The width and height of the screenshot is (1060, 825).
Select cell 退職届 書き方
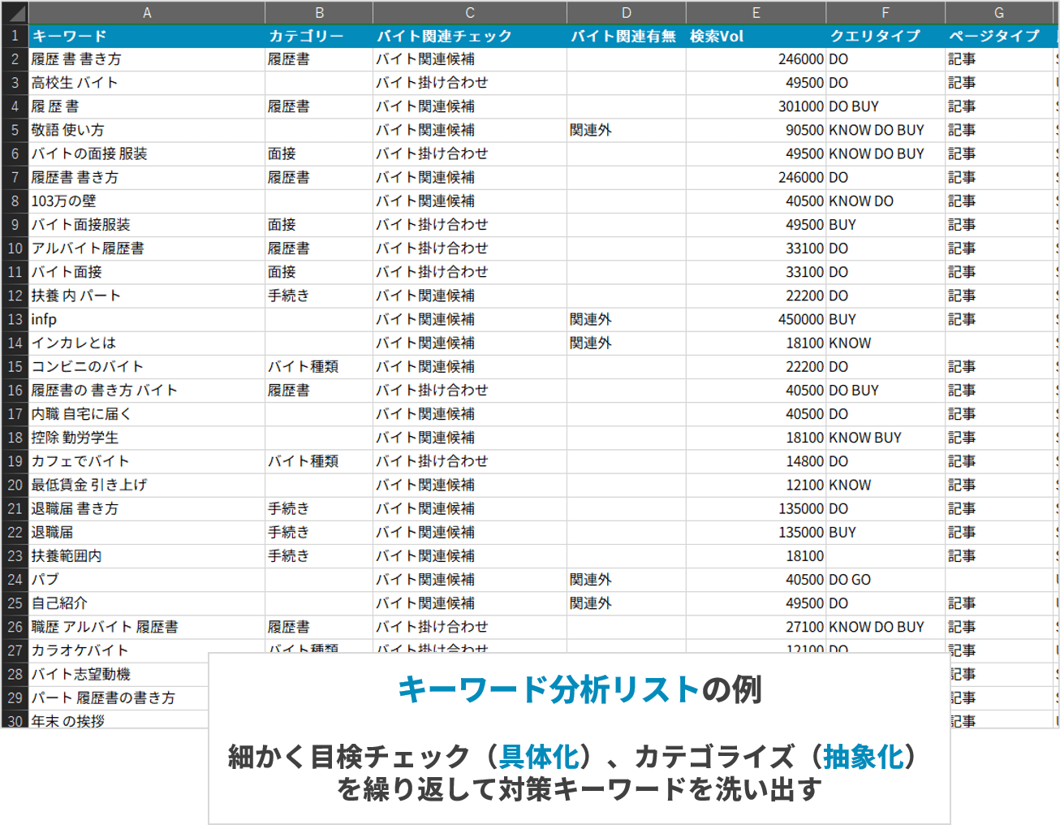[147, 508]
